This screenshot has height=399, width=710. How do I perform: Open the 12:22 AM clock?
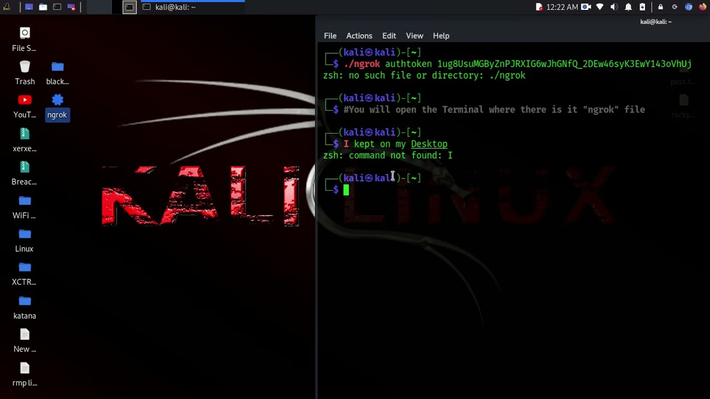(x=562, y=7)
